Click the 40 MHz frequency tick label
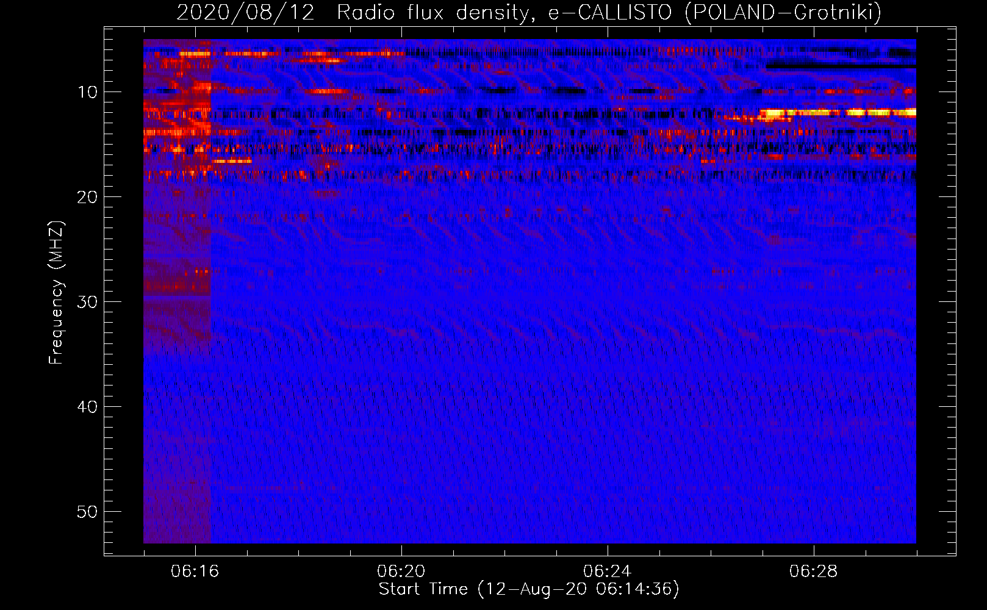 pos(87,407)
